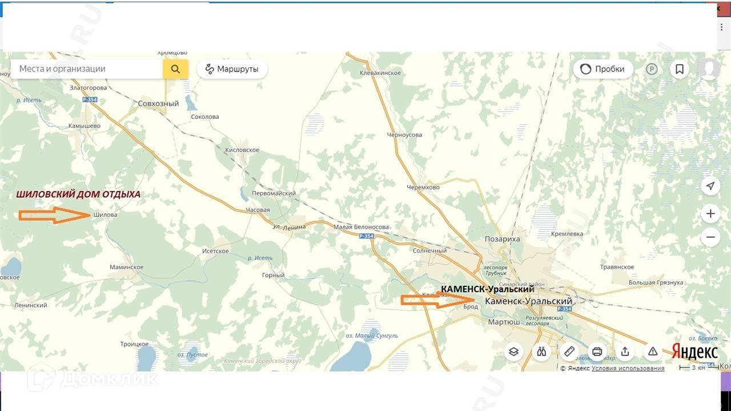The image size is (731, 411).
Task: Open the user profile avatar
Action: click(x=709, y=69)
